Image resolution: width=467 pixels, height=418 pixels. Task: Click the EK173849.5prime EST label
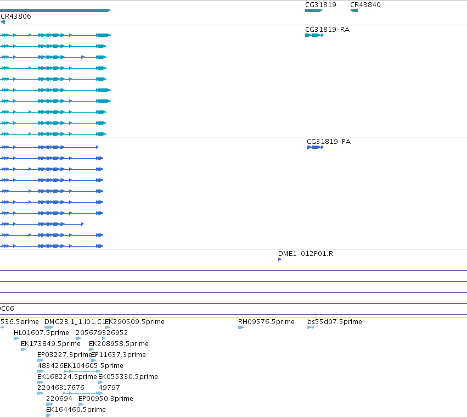click(50, 344)
